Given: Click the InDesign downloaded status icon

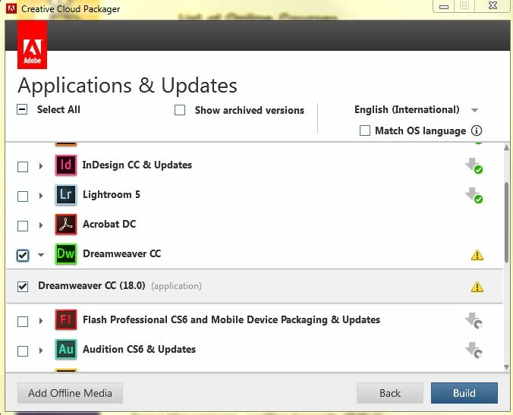Looking at the screenshot, I should (474, 166).
